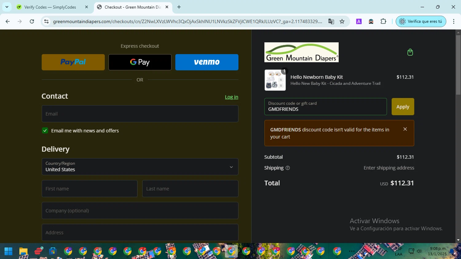This screenshot has width=461, height=259.
Task: Click the shipping help question icon
Action: pyautogui.click(x=288, y=168)
